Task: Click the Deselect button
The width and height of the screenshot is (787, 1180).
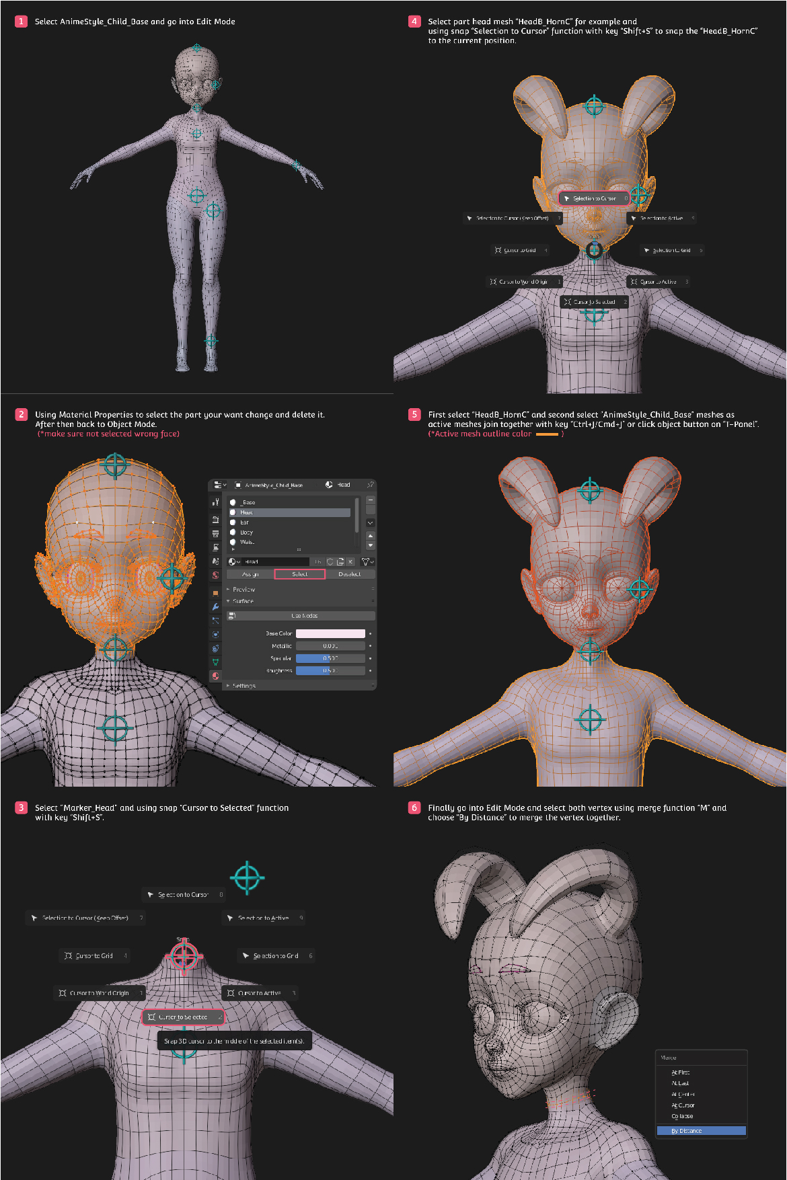Action: 350,574
